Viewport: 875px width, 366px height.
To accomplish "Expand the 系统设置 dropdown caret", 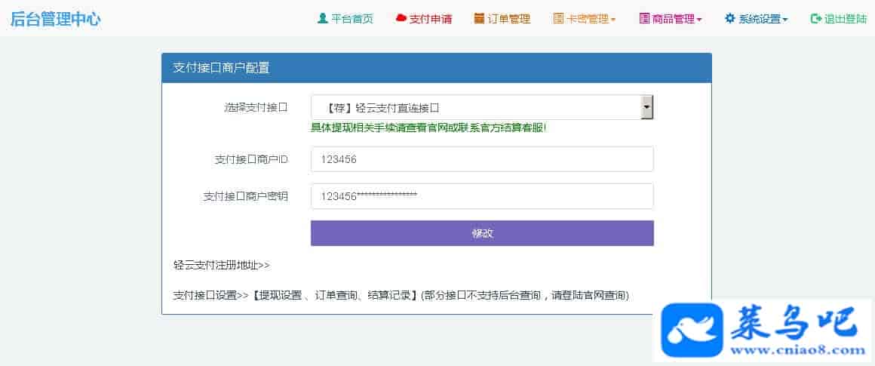I will [x=785, y=20].
